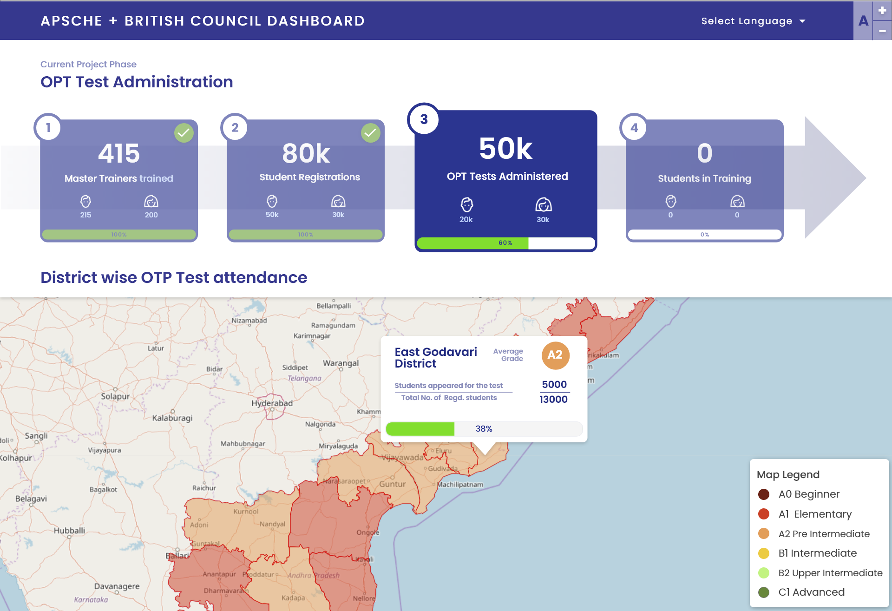Click the Select Language dropdown arrow
The width and height of the screenshot is (892, 611).
(x=802, y=21)
